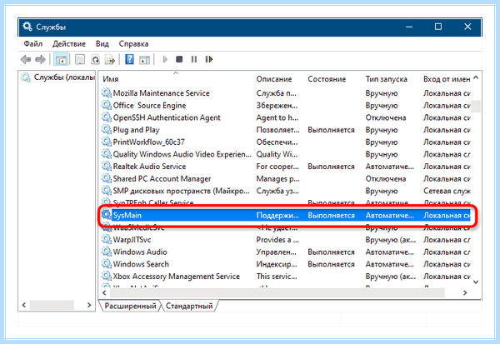500x344 pixels.
Task: Click the gear icon of Windows Search
Action: click(107, 264)
